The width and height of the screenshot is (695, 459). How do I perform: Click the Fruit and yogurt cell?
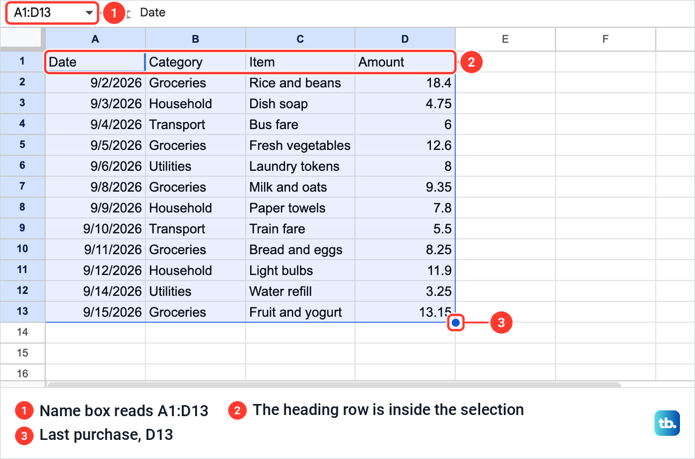pos(301,312)
